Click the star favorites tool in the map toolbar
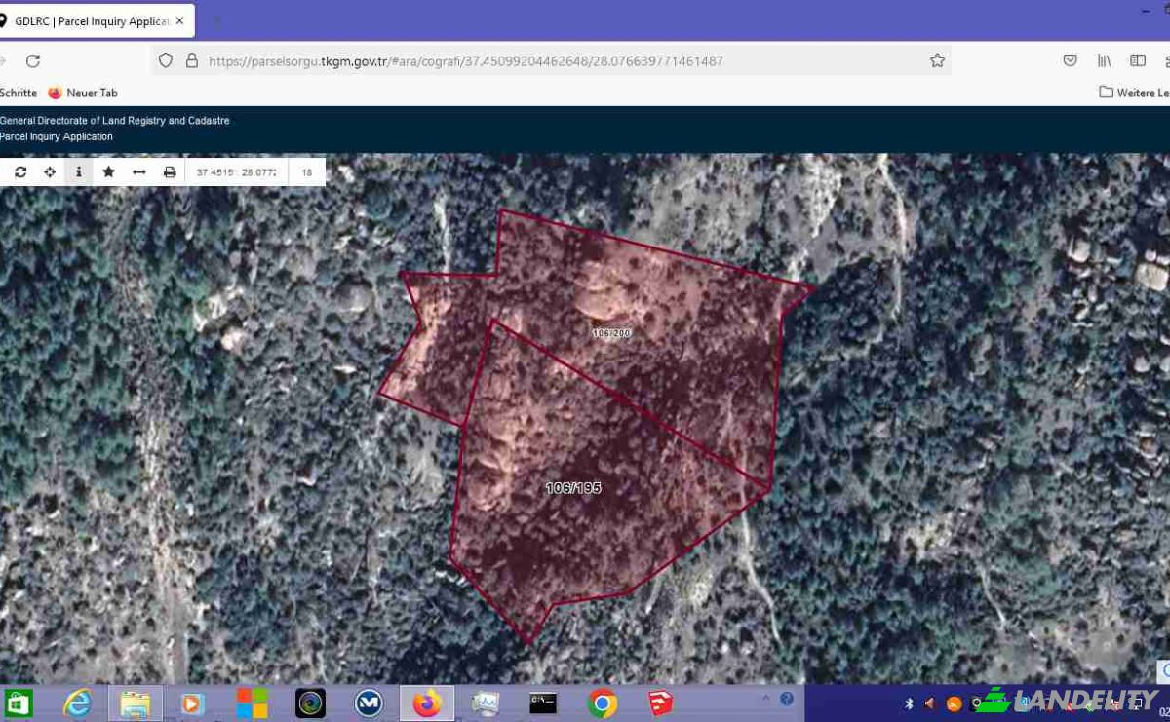This screenshot has height=722, width=1170. [108, 172]
